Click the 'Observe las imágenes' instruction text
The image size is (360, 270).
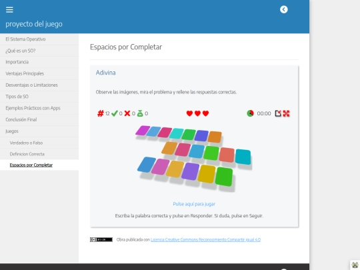click(166, 92)
